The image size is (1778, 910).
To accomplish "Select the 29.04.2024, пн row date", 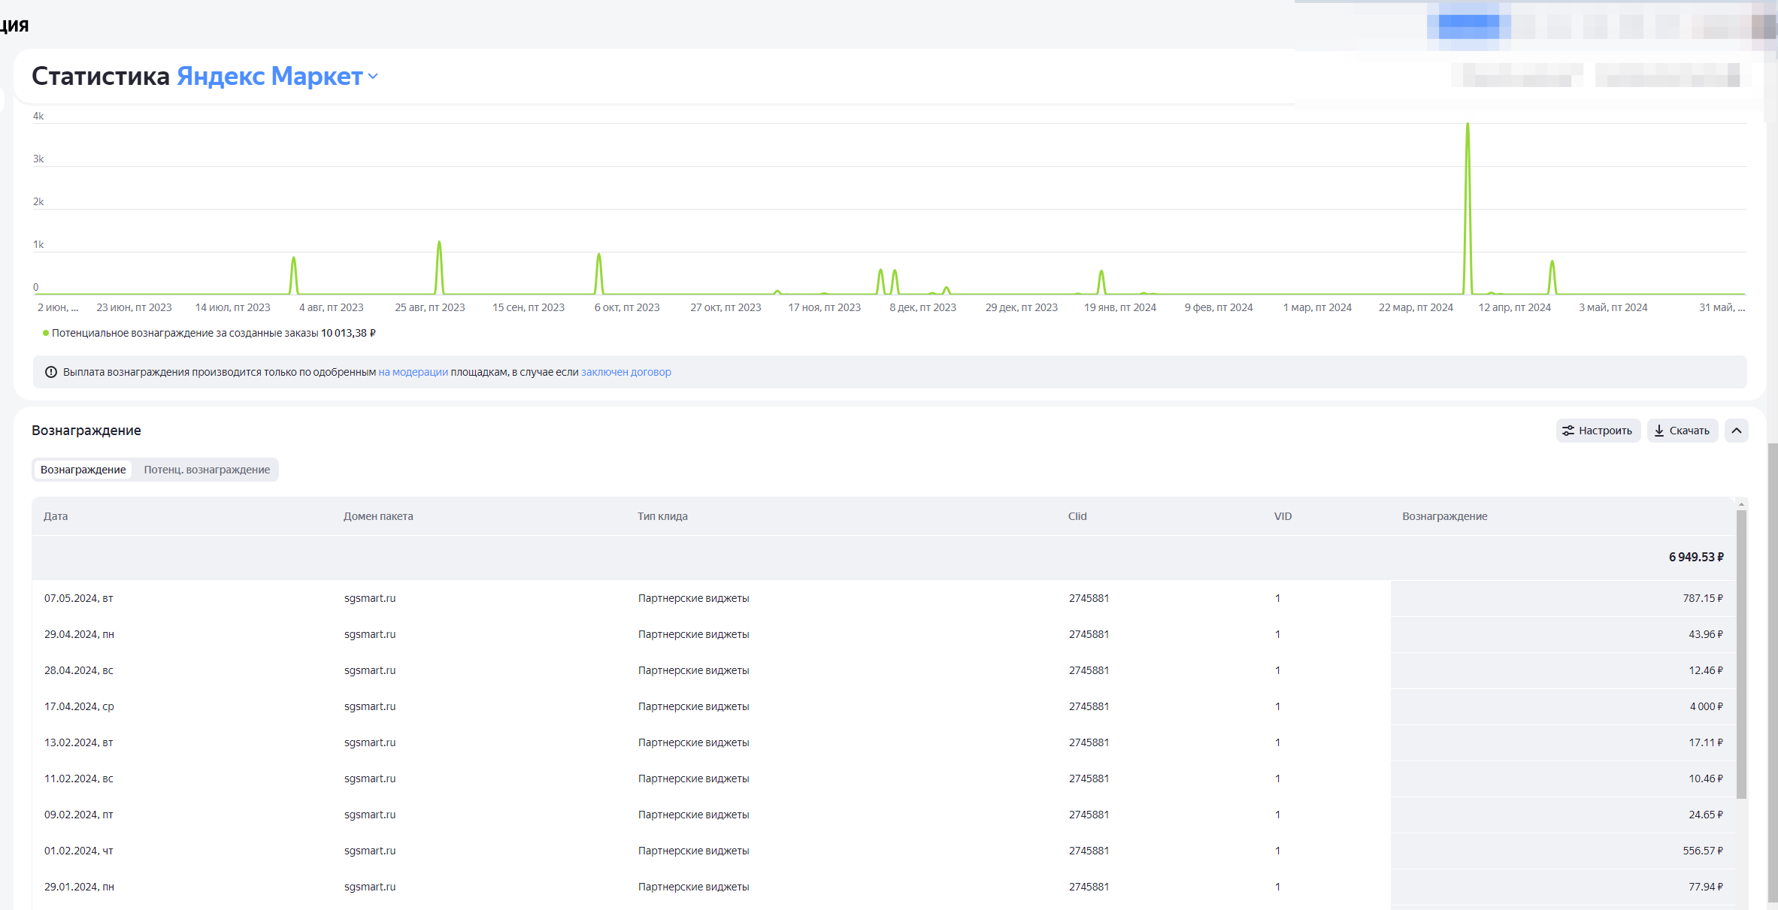I will pyautogui.click(x=79, y=634).
